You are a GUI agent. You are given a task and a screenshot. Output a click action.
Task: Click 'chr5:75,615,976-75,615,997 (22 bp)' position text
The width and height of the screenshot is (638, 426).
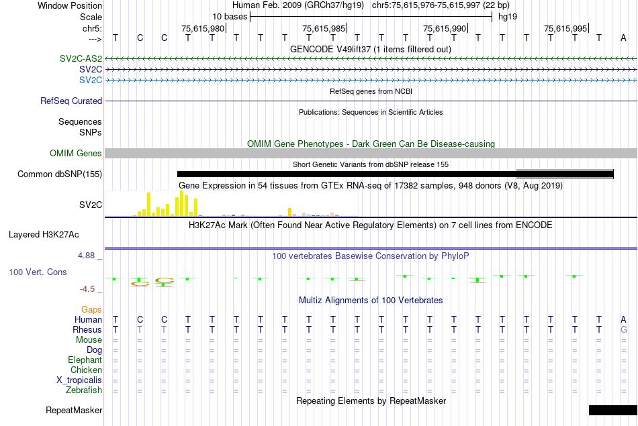point(441,5)
